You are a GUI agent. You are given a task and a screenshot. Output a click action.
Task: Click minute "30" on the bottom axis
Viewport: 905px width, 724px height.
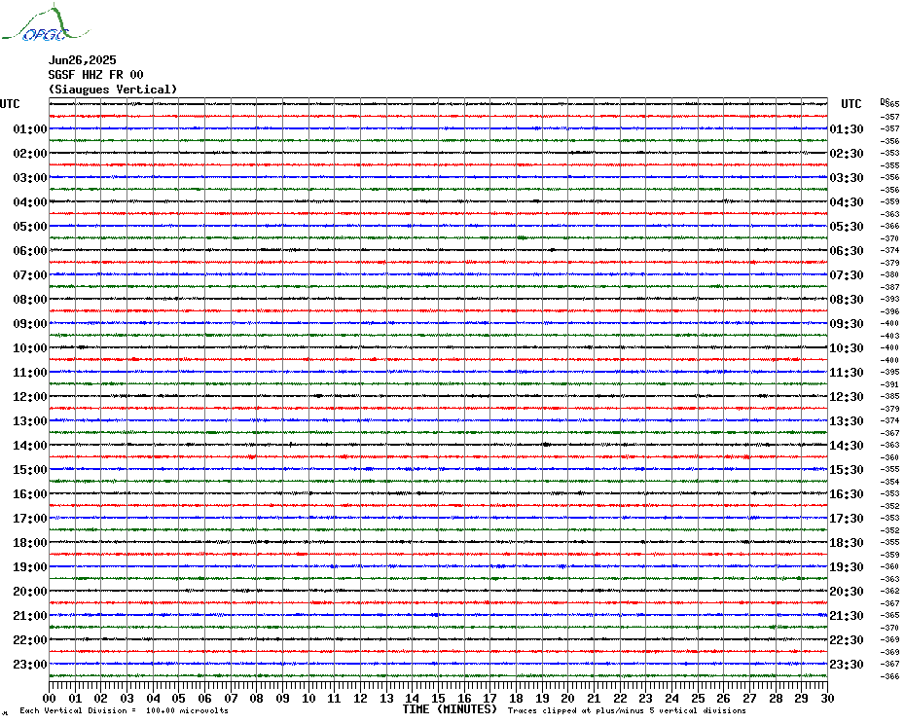tap(828, 698)
